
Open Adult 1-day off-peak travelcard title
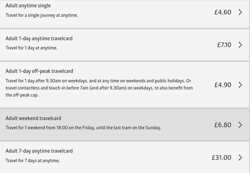tap(39, 71)
